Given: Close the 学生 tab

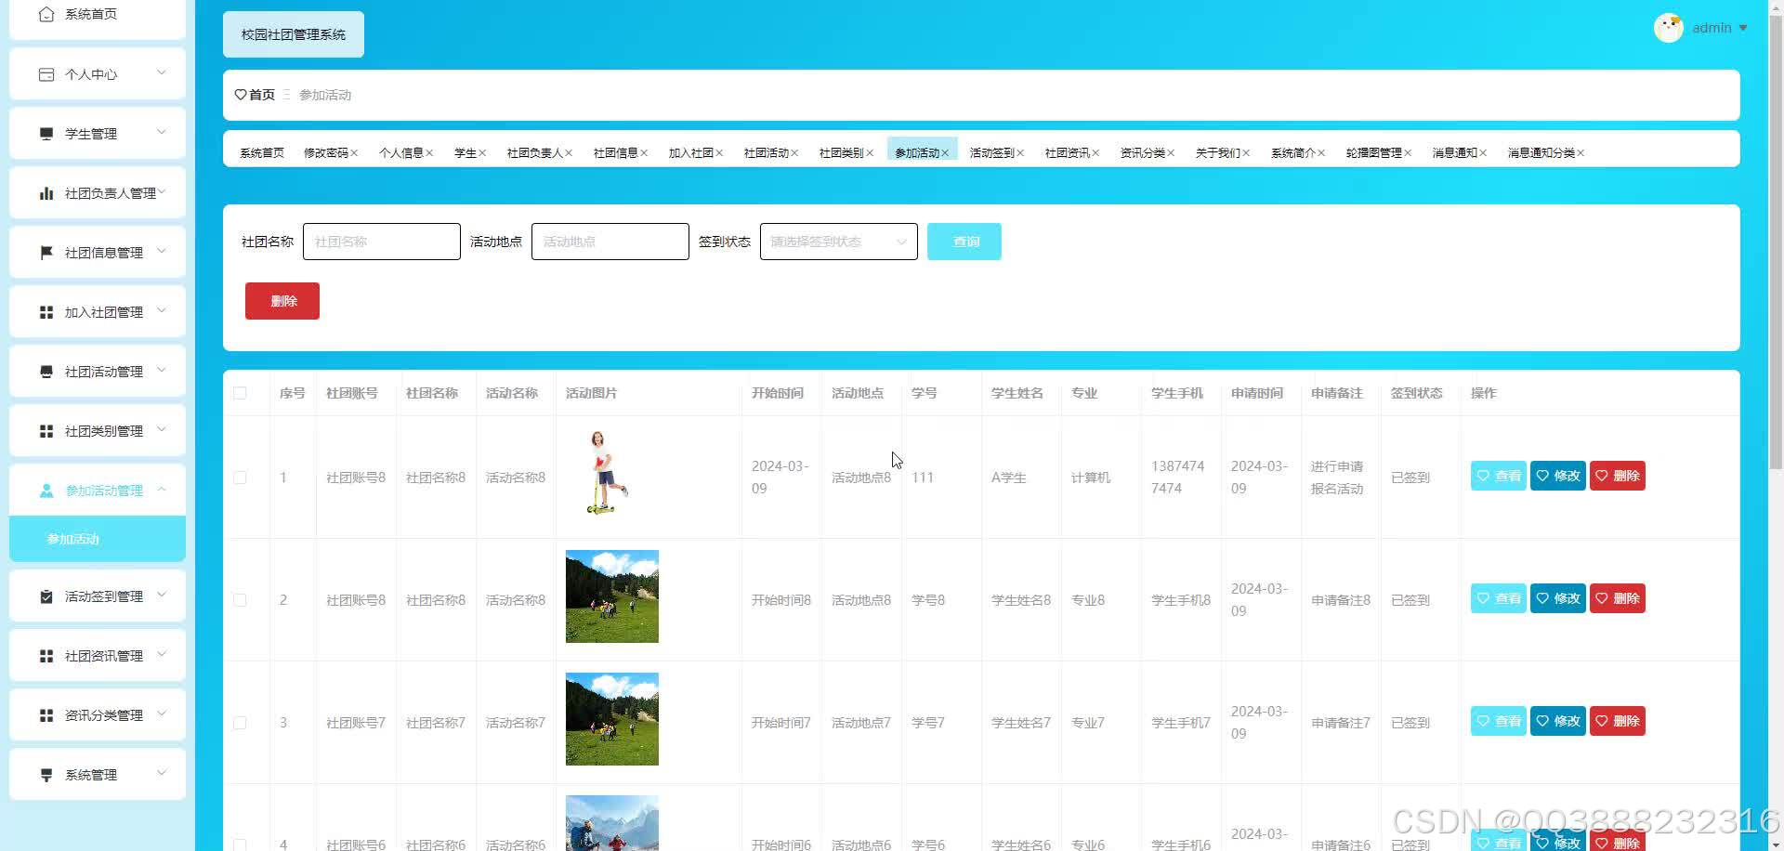Looking at the screenshot, I should [482, 153].
